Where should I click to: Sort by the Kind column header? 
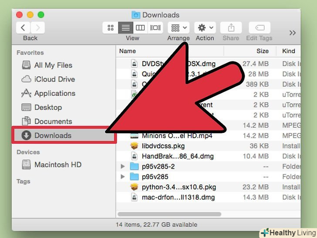(x=289, y=51)
